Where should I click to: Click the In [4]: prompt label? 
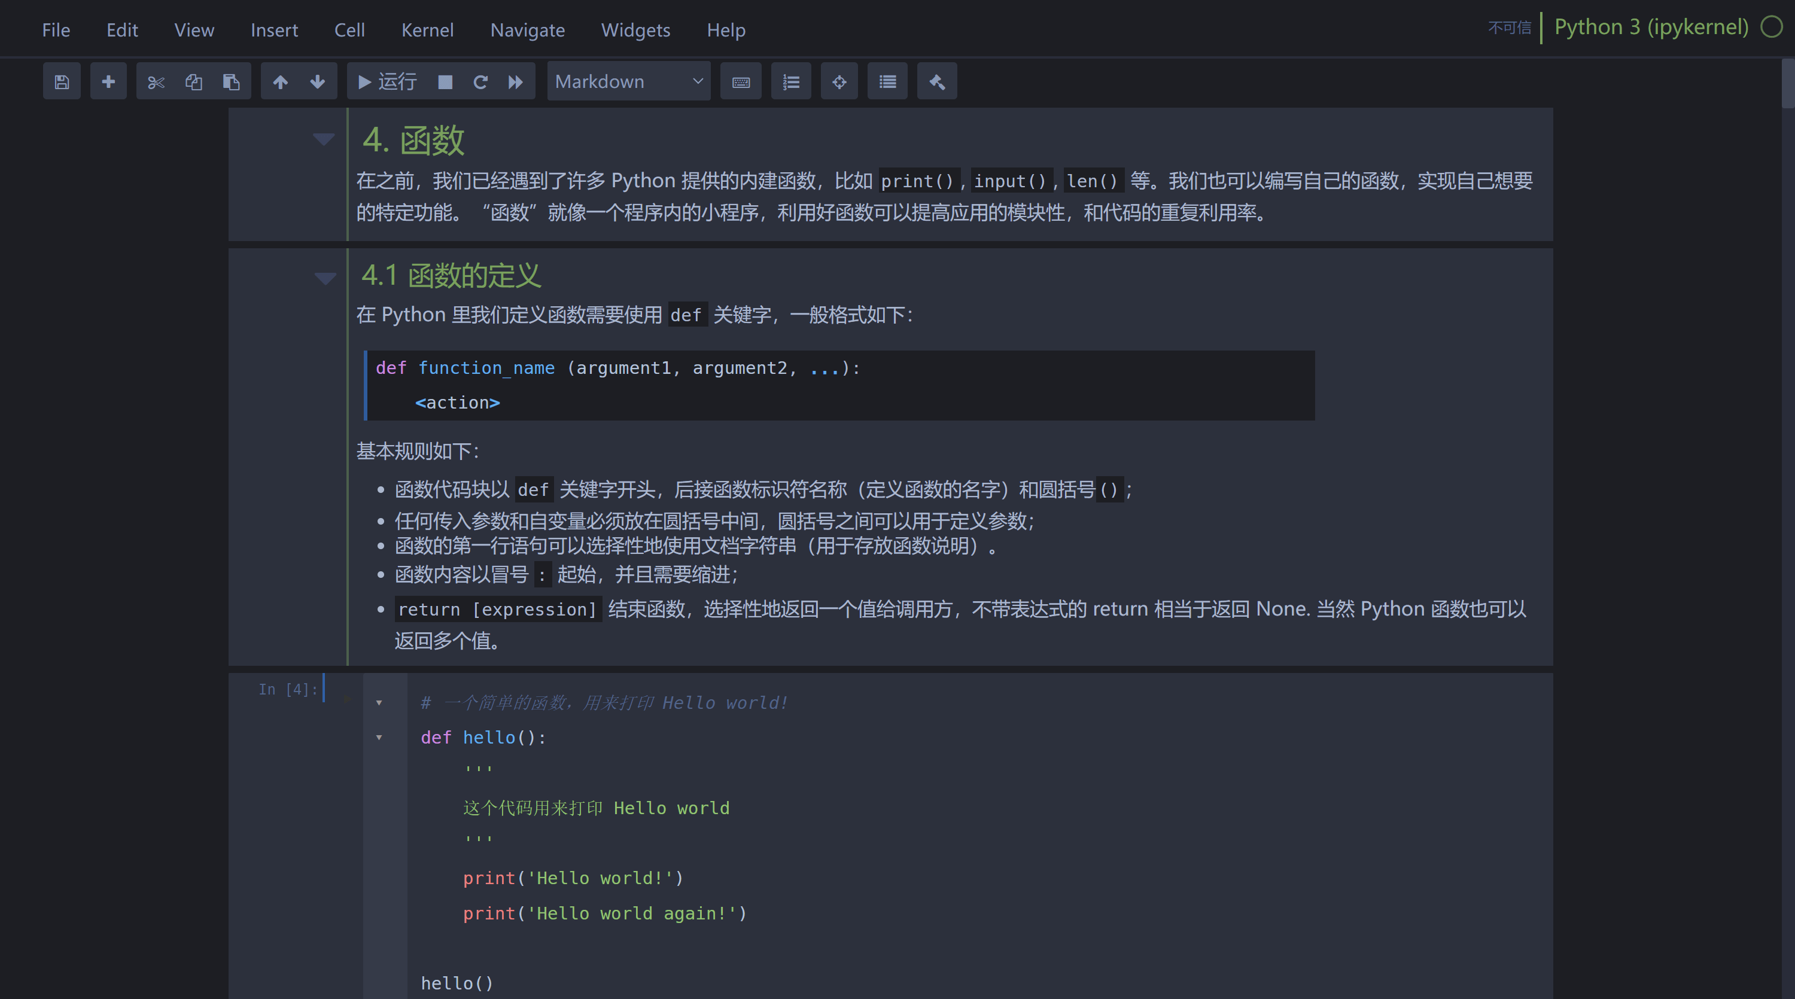(288, 689)
